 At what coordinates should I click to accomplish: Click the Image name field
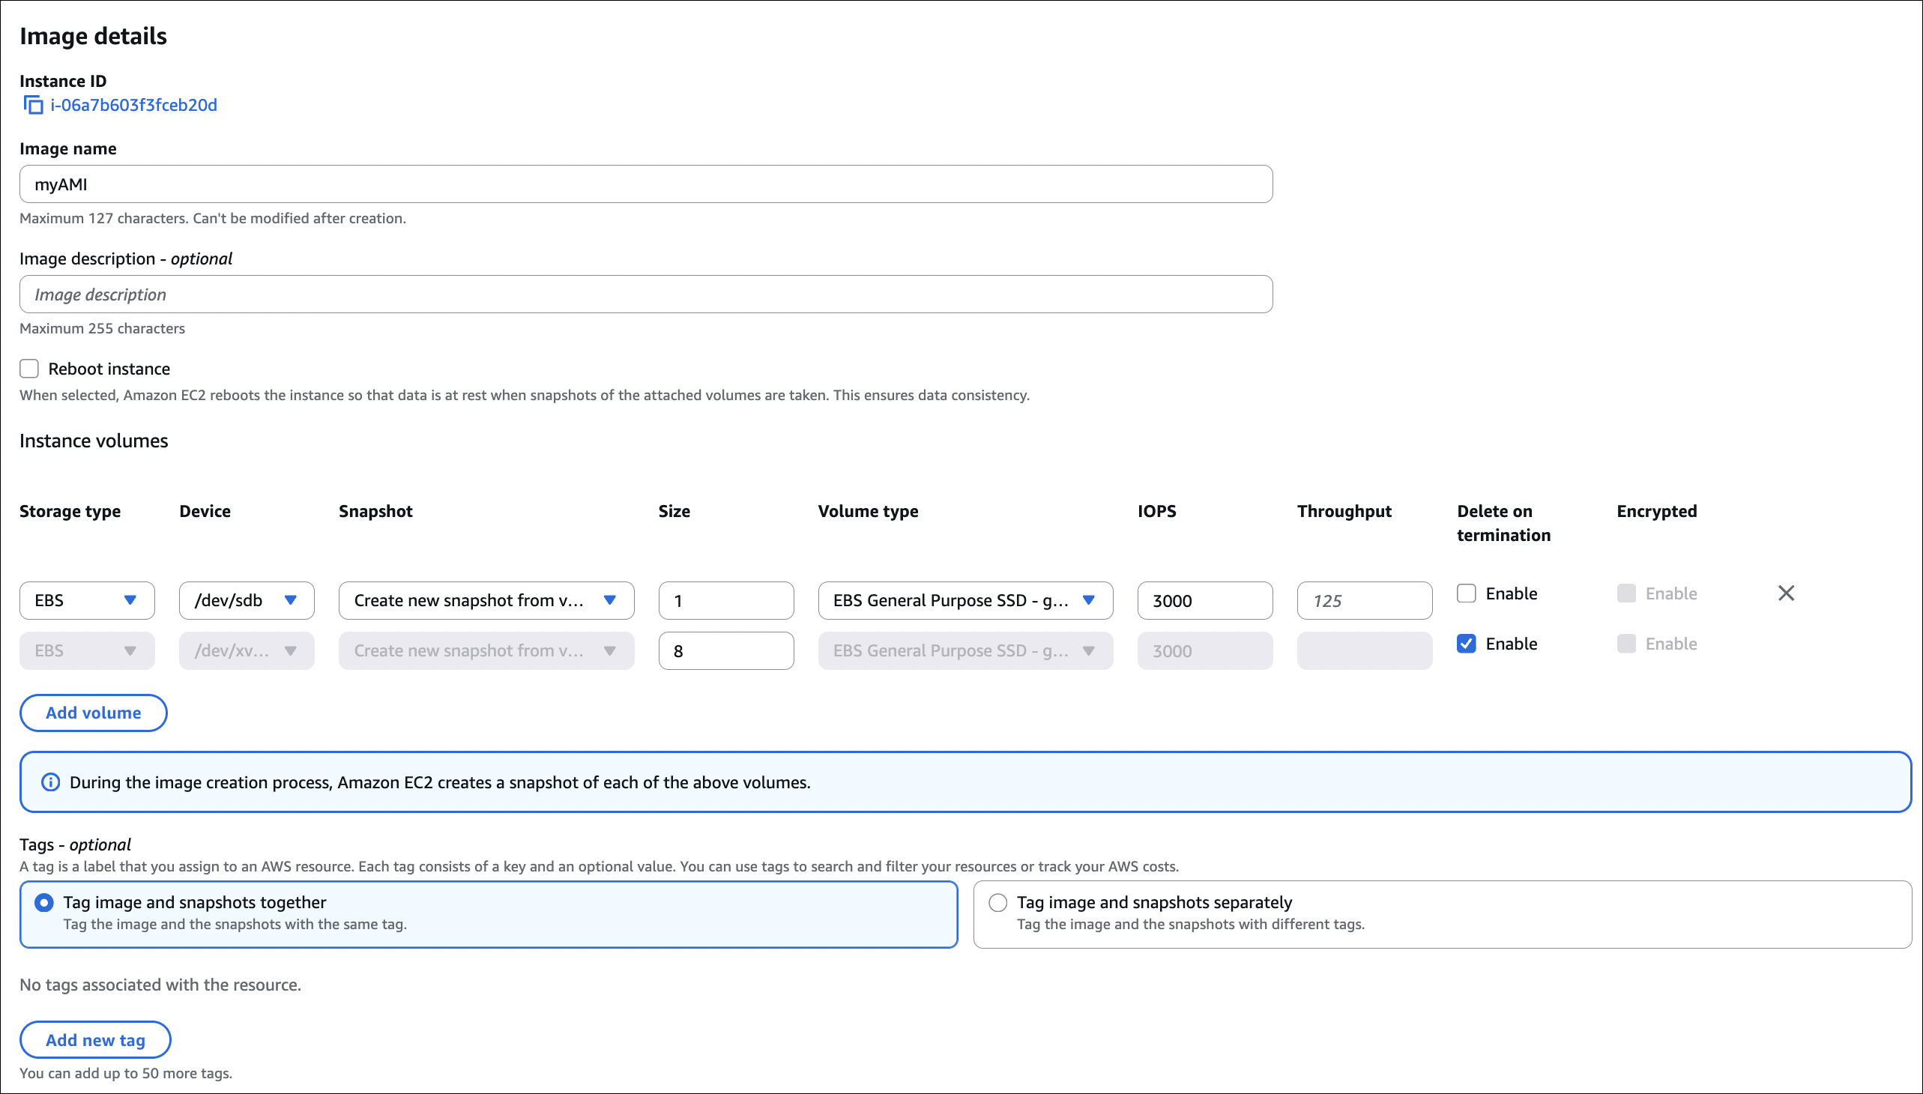645,184
